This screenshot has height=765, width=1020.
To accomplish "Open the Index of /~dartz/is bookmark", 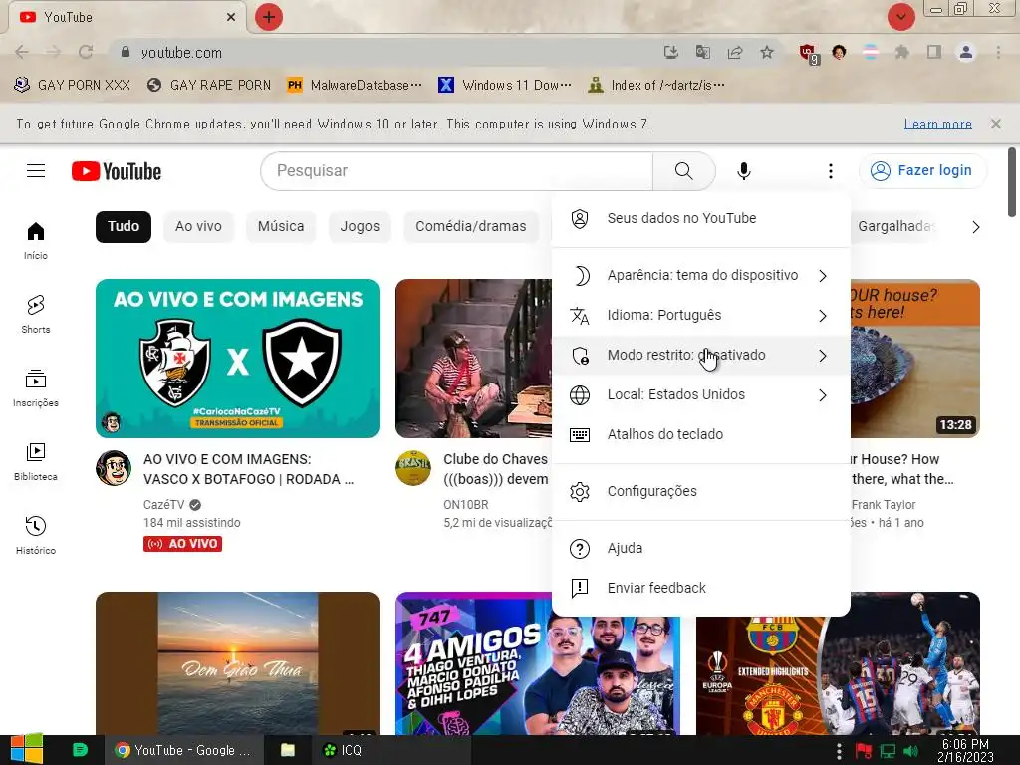I will 656,85.
